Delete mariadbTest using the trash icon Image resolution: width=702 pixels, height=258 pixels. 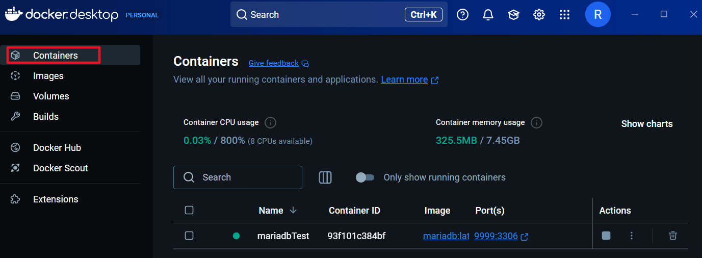click(673, 236)
